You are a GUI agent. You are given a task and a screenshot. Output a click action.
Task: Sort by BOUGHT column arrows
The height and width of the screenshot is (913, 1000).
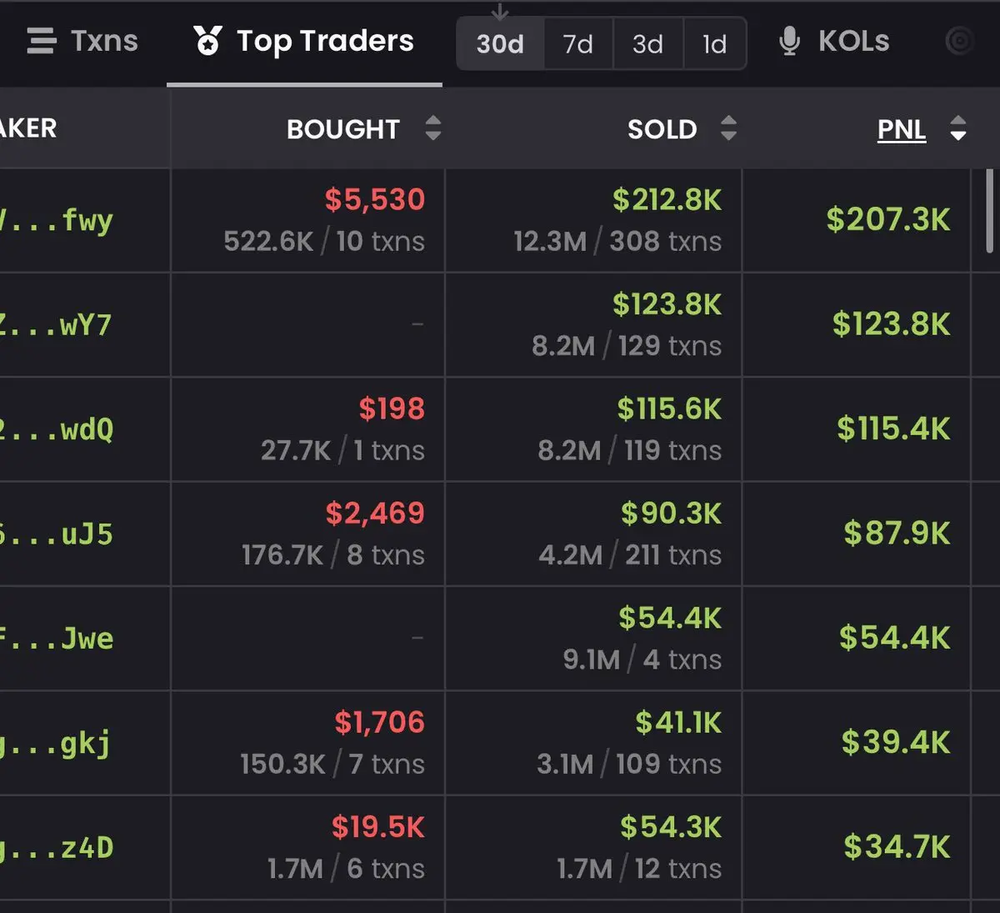pos(432,128)
